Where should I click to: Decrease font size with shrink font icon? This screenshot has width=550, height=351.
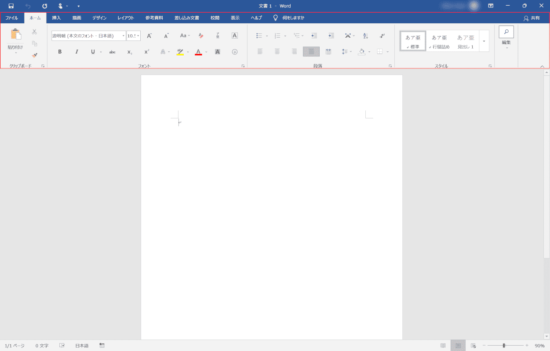click(x=166, y=36)
